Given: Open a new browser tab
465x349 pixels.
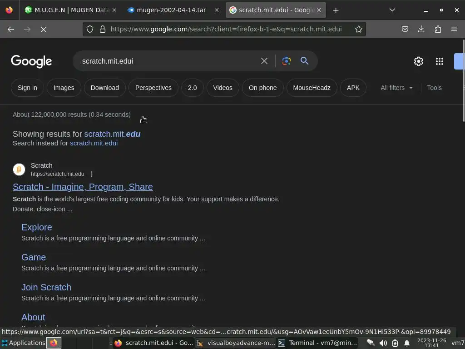Looking at the screenshot, I should pyautogui.click(x=336, y=10).
